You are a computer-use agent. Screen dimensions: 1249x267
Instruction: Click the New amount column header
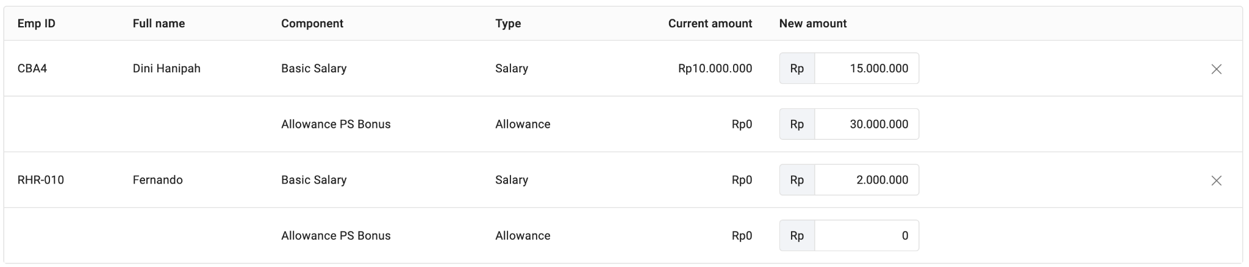click(813, 24)
